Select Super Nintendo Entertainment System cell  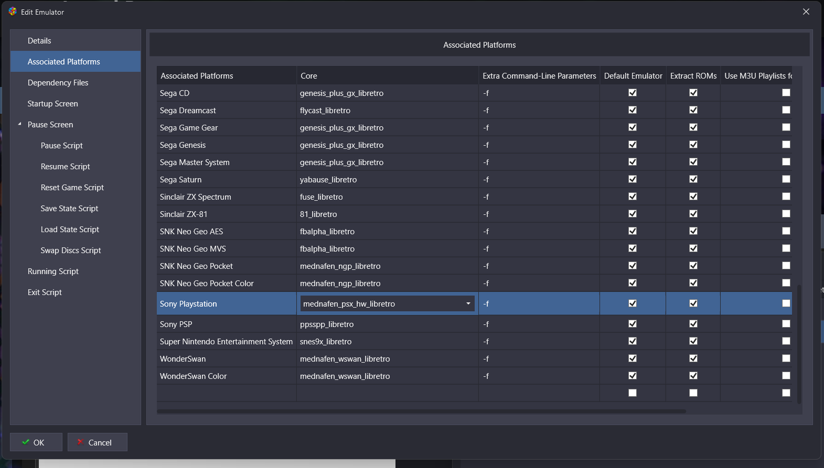tap(227, 341)
